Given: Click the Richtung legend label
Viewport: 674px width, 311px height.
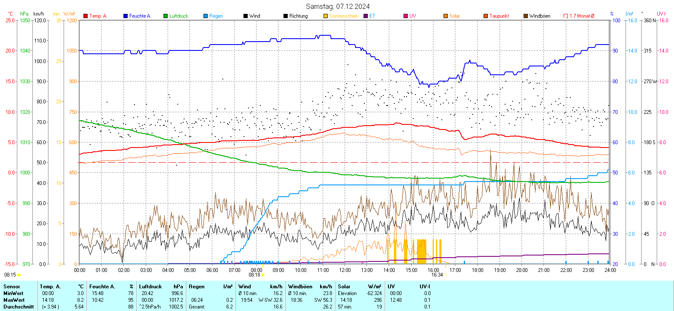Looking at the screenshot, I should 298,16.
